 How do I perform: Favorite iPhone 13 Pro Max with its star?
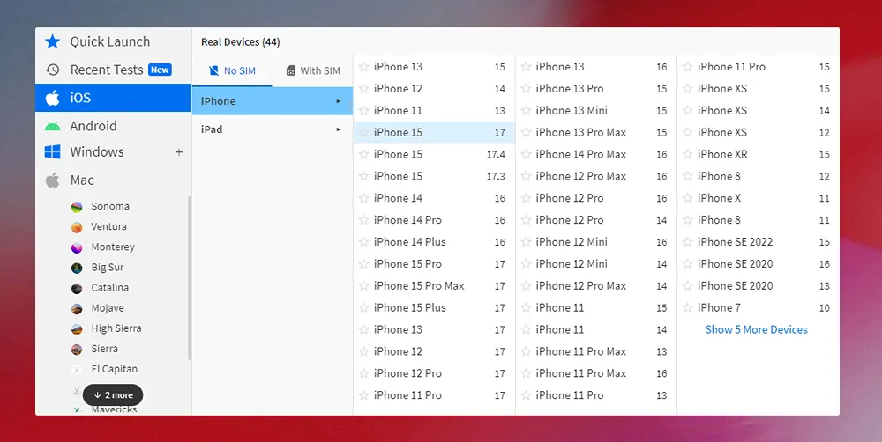526,132
